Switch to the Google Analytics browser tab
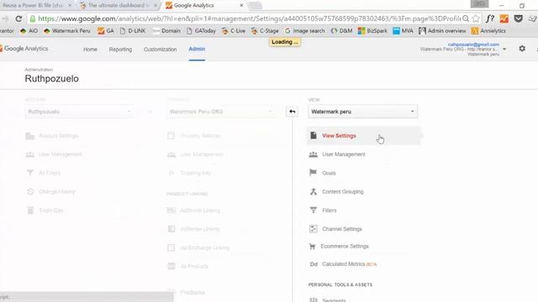Viewport: 538px width, 302px height. pyautogui.click(x=203, y=6)
